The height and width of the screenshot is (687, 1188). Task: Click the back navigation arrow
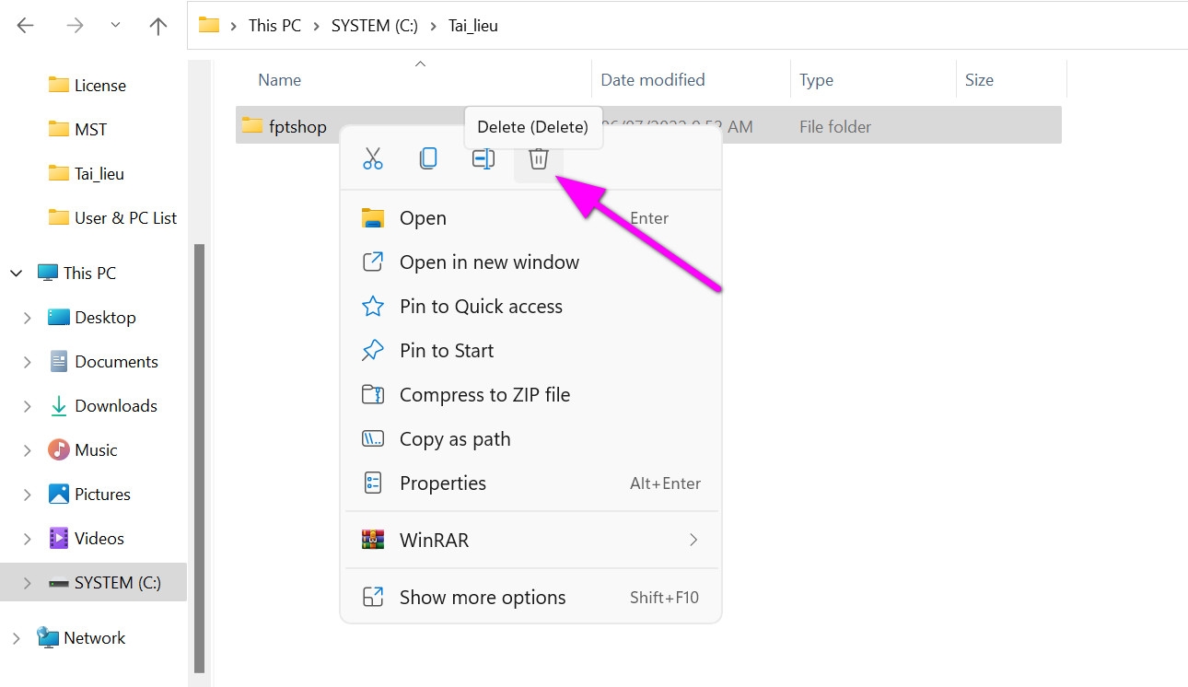coord(25,25)
